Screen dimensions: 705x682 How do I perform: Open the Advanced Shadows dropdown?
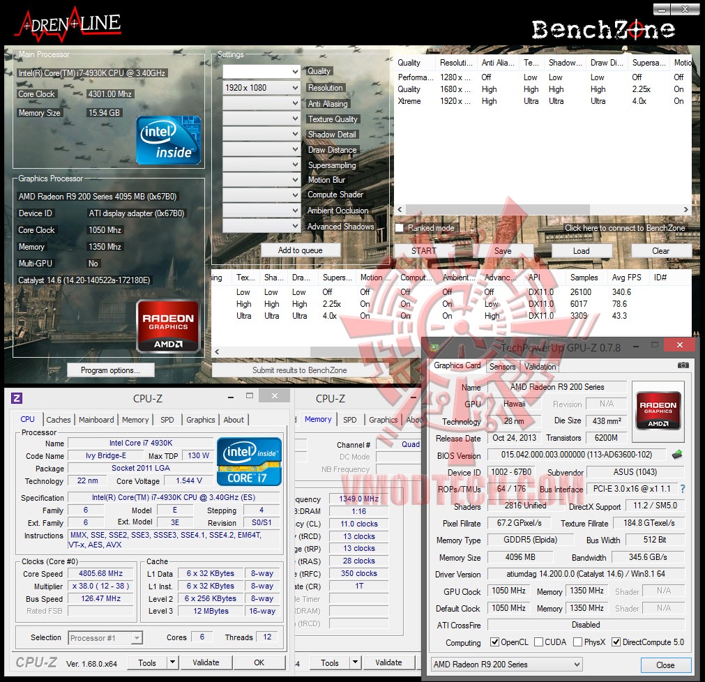pyautogui.click(x=261, y=225)
